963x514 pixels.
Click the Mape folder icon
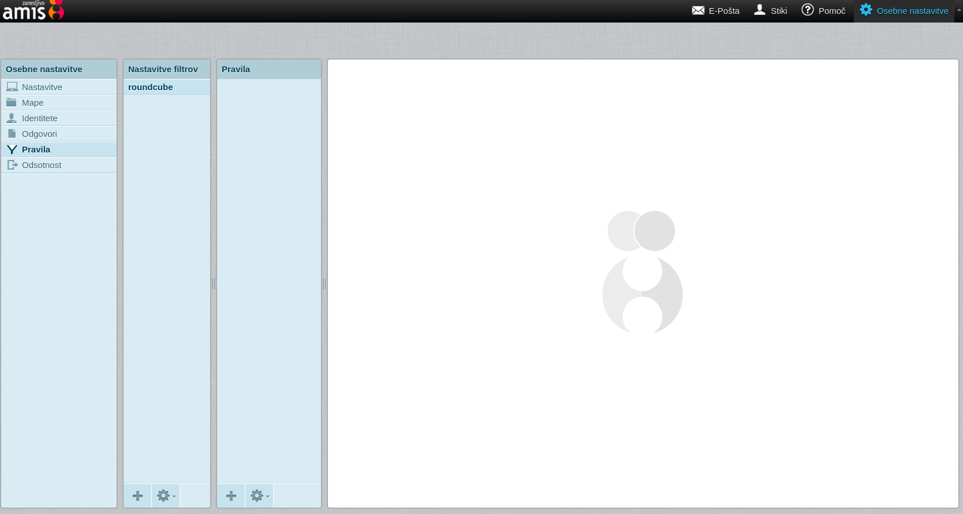[12, 102]
